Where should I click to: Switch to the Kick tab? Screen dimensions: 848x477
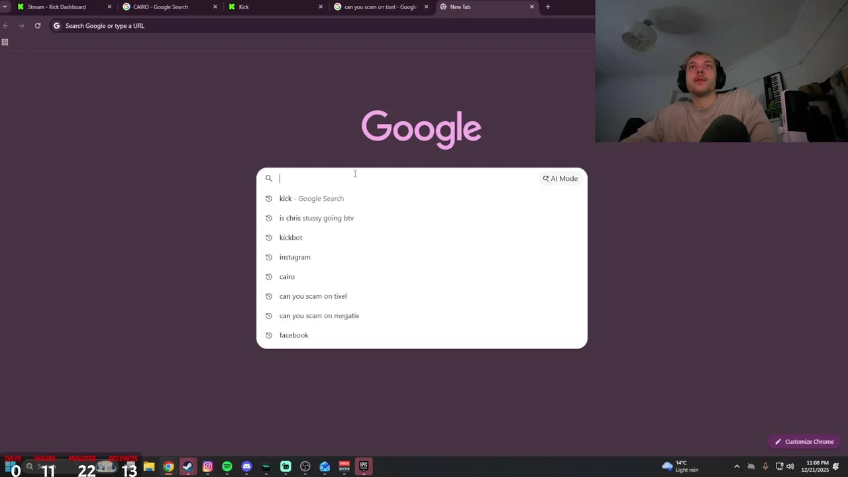274,7
